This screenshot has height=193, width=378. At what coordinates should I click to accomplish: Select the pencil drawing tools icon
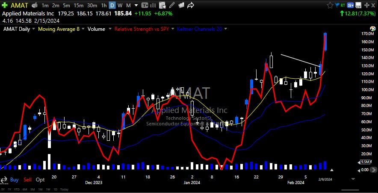pyautogui.click(x=171, y=5)
